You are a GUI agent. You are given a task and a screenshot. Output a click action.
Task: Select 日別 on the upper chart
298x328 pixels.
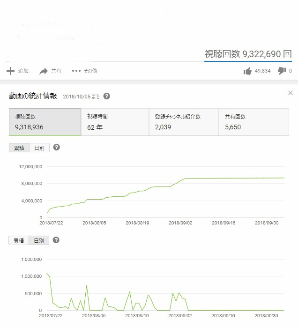[x=39, y=148]
